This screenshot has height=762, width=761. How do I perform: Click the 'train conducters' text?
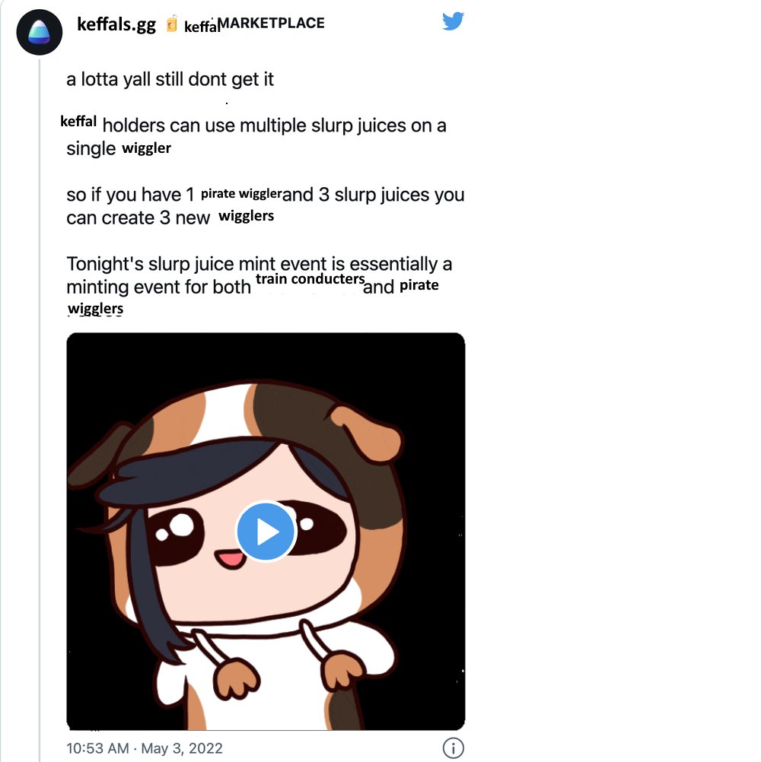(310, 279)
